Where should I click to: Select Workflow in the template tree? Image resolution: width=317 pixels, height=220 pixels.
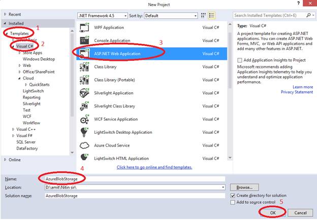[x=31, y=123]
